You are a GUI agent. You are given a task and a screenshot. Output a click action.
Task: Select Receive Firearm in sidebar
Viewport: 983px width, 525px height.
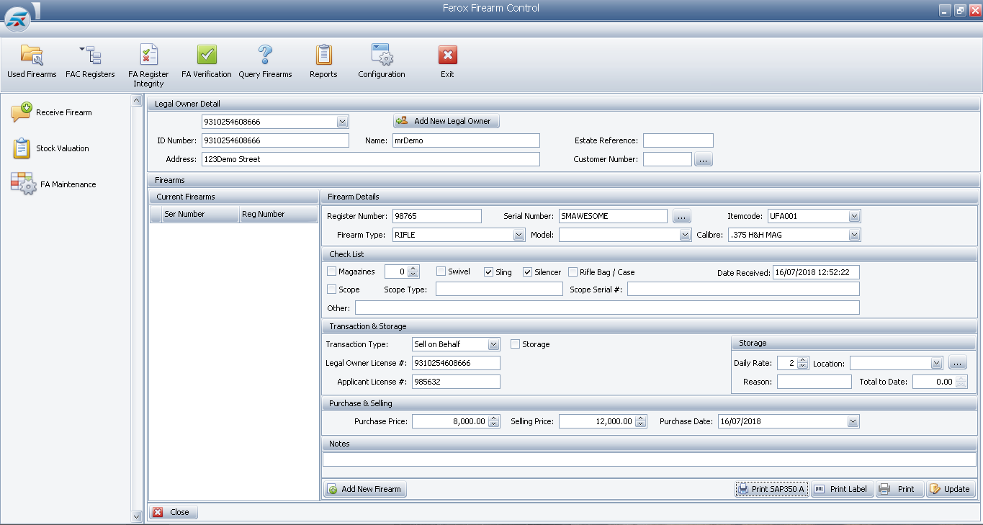pos(52,112)
